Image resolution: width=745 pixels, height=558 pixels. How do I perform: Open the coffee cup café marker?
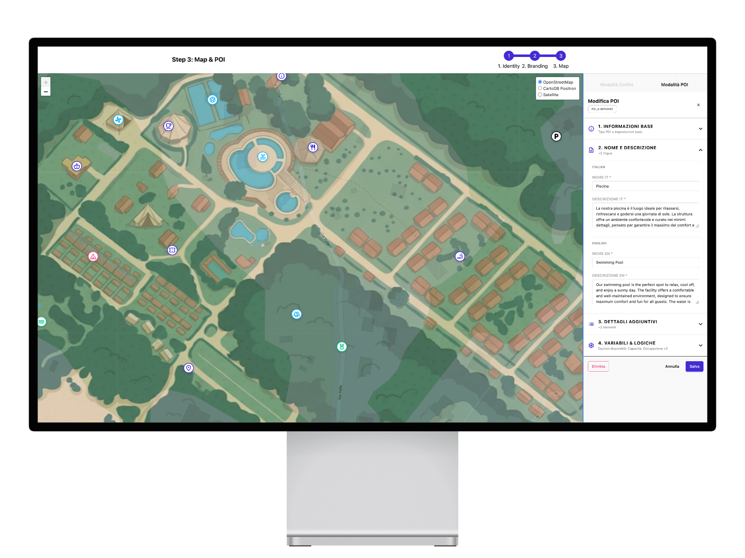coord(168,126)
